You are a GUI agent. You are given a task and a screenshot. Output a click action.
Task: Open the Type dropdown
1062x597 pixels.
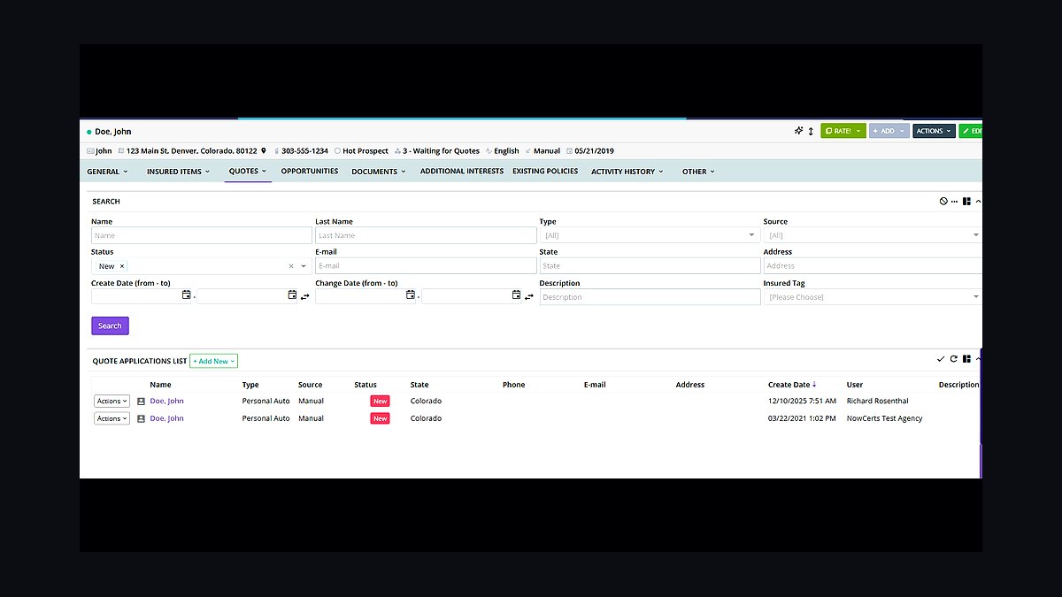click(x=650, y=235)
